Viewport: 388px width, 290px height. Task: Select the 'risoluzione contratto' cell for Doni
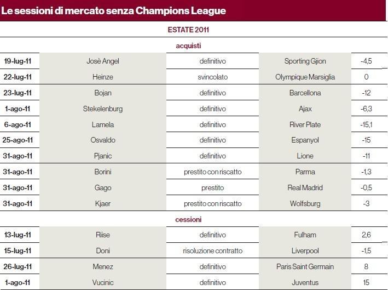pos(212,251)
